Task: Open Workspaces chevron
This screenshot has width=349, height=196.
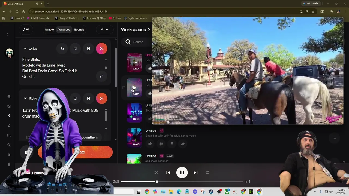Action: pyautogui.click(x=149, y=30)
